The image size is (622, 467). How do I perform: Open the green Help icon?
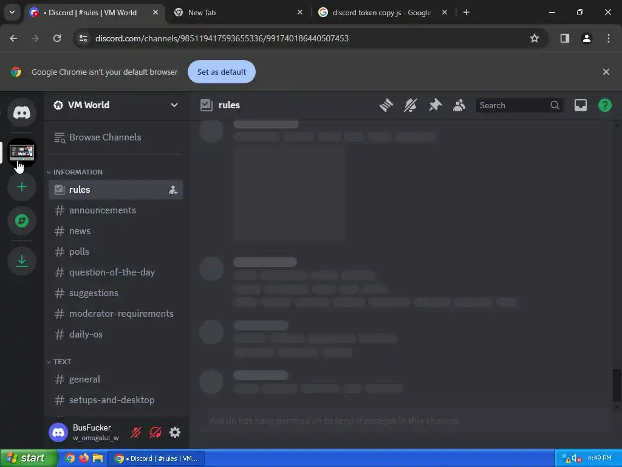[604, 105]
